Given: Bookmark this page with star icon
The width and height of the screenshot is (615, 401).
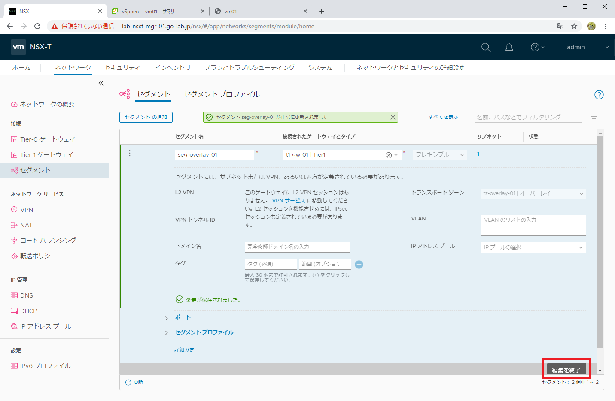Looking at the screenshot, I should (574, 26).
